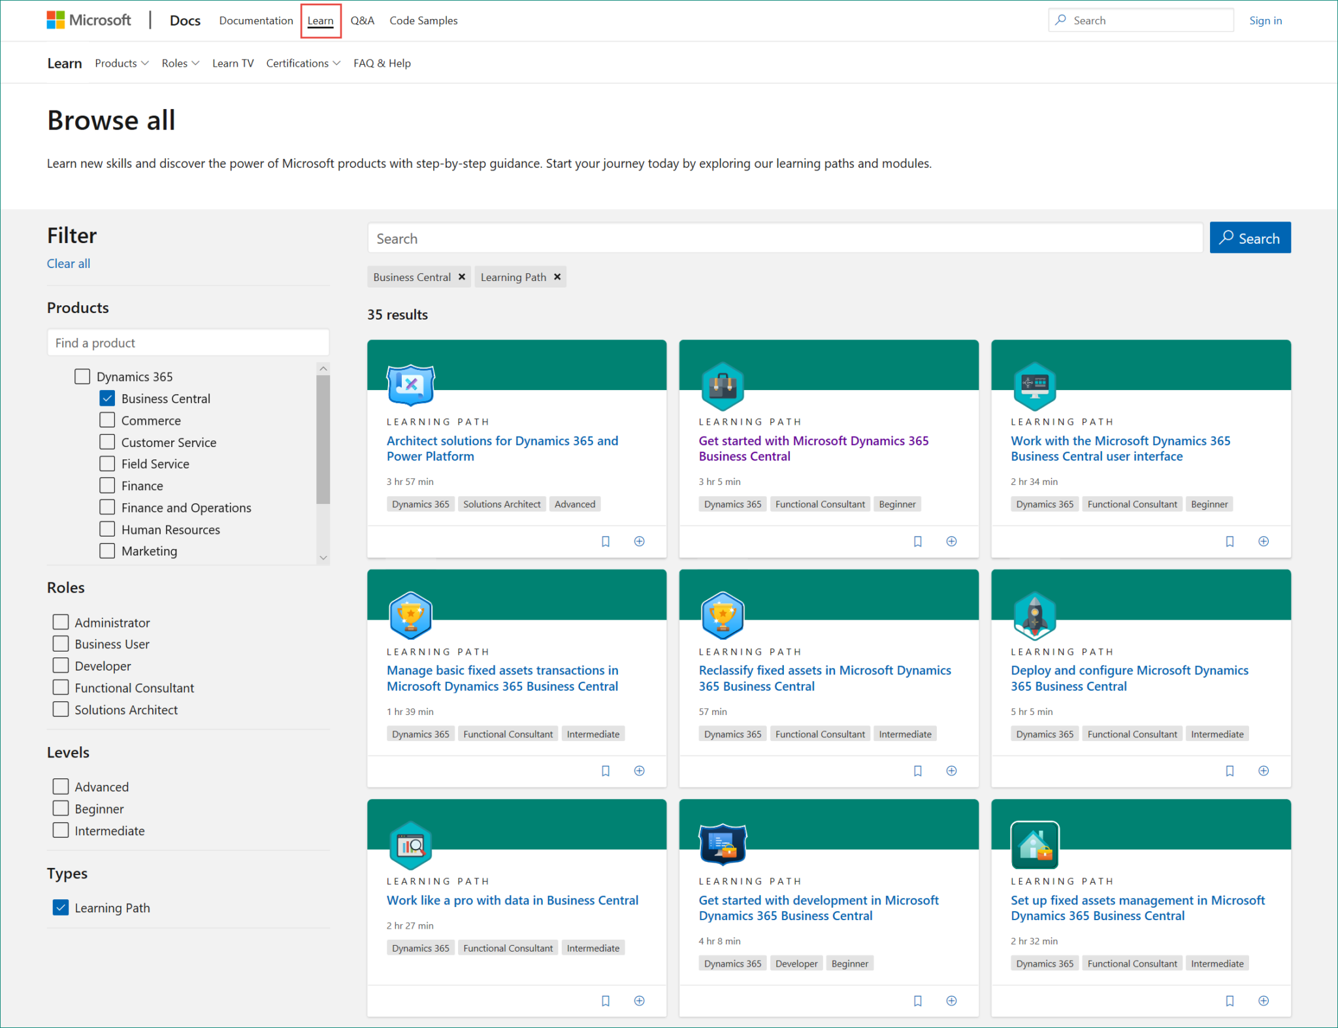Open FAQ & Help menu item
This screenshot has height=1028, width=1338.
click(x=382, y=63)
